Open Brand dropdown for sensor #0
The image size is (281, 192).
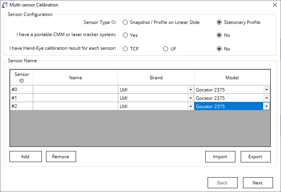(x=191, y=90)
